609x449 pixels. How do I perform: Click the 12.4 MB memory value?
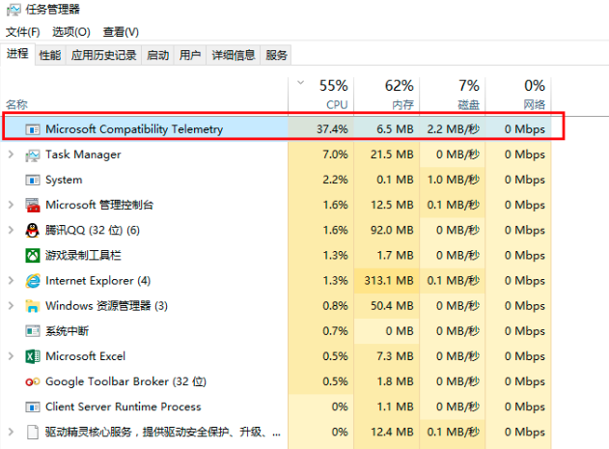click(x=392, y=433)
